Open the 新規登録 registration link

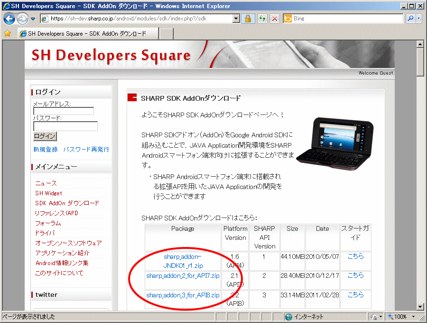(46, 149)
